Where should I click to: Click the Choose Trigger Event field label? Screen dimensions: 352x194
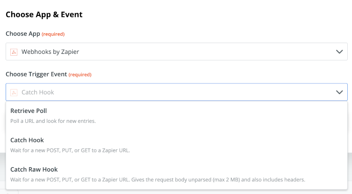pos(36,74)
